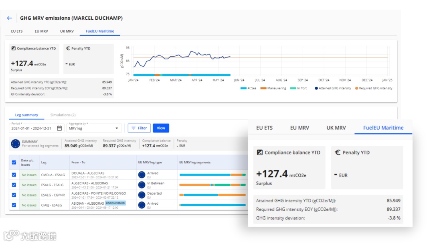Go back using the left arrow icon

pyautogui.click(x=10, y=18)
